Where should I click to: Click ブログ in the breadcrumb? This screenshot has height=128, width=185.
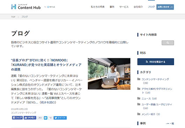(x=24, y=17)
